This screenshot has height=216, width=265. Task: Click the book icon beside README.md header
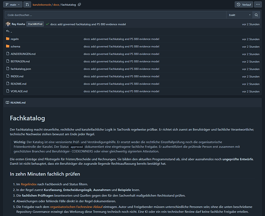(x=7, y=102)
